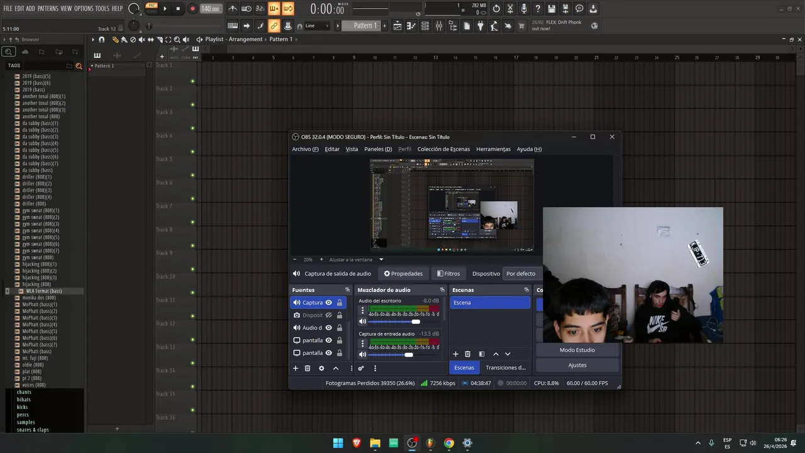Image resolution: width=805 pixels, height=453 pixels.
Task: Open the Piano roll view icon
Action: click(411, 26)
